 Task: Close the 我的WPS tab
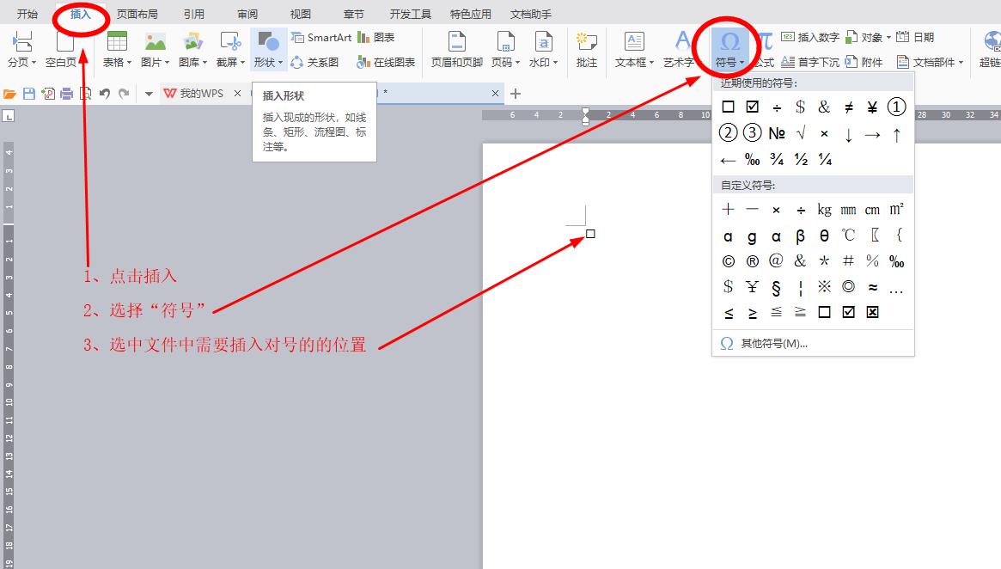click(237, 93)
